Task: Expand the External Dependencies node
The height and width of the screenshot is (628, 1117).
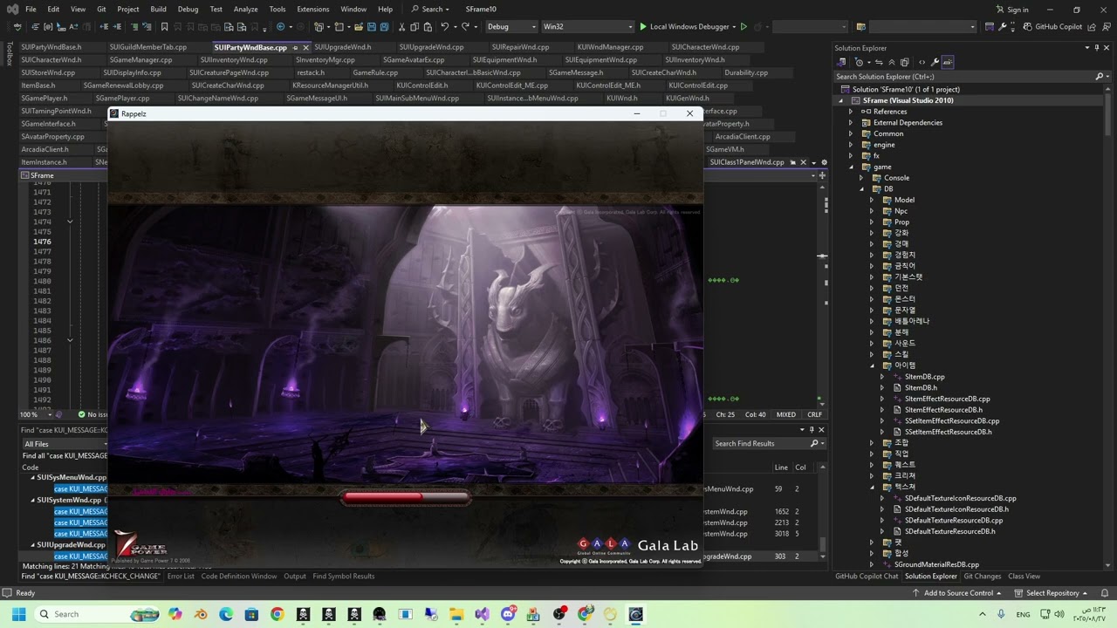Action: click(x=851, y=123)
